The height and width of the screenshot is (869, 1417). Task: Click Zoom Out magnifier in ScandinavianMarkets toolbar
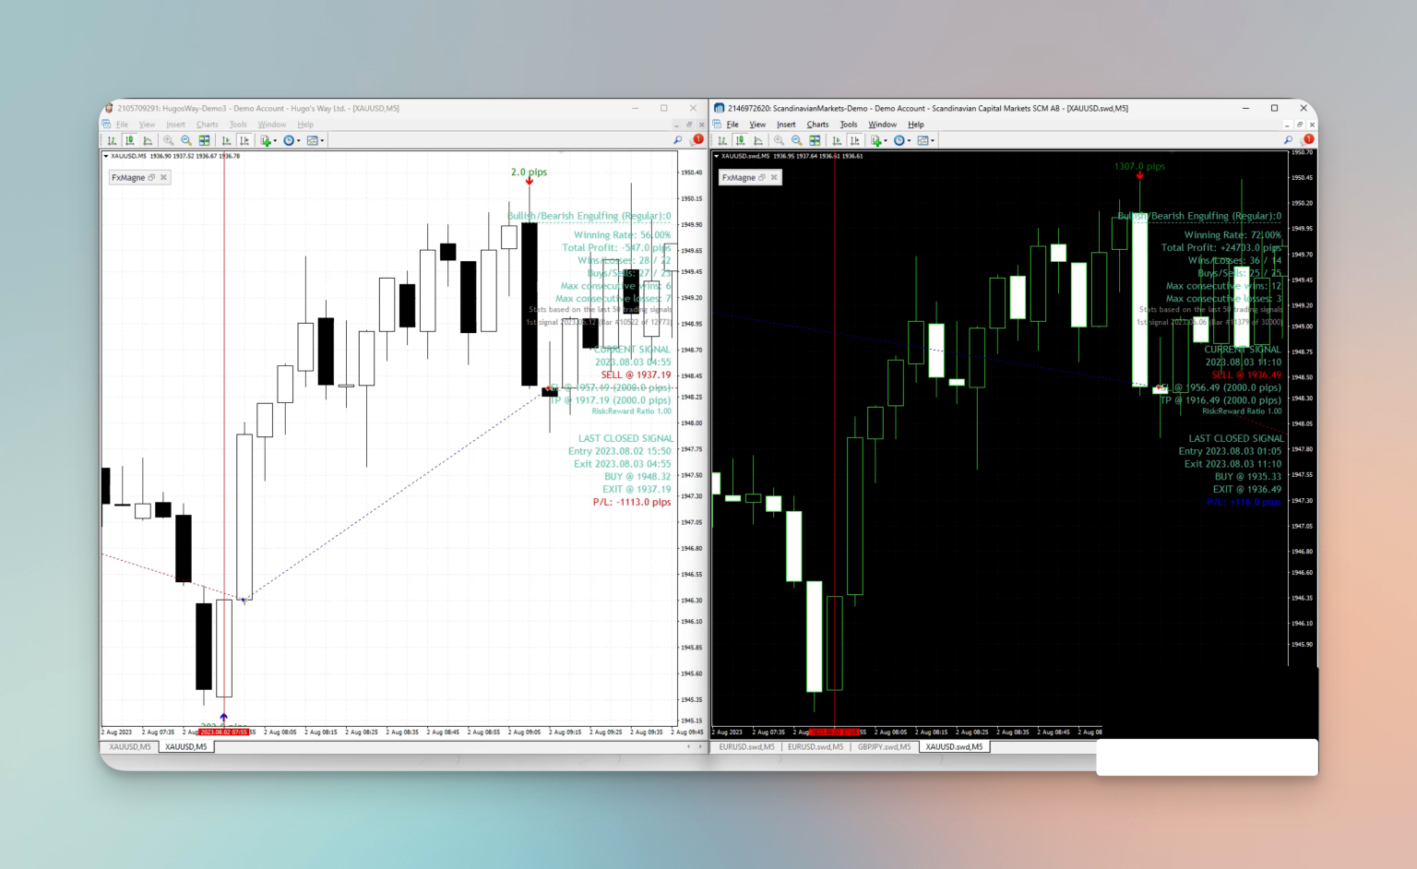796,140
